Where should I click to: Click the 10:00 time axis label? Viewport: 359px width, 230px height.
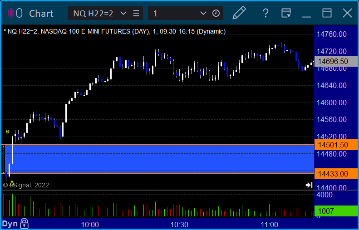point(90,225)
